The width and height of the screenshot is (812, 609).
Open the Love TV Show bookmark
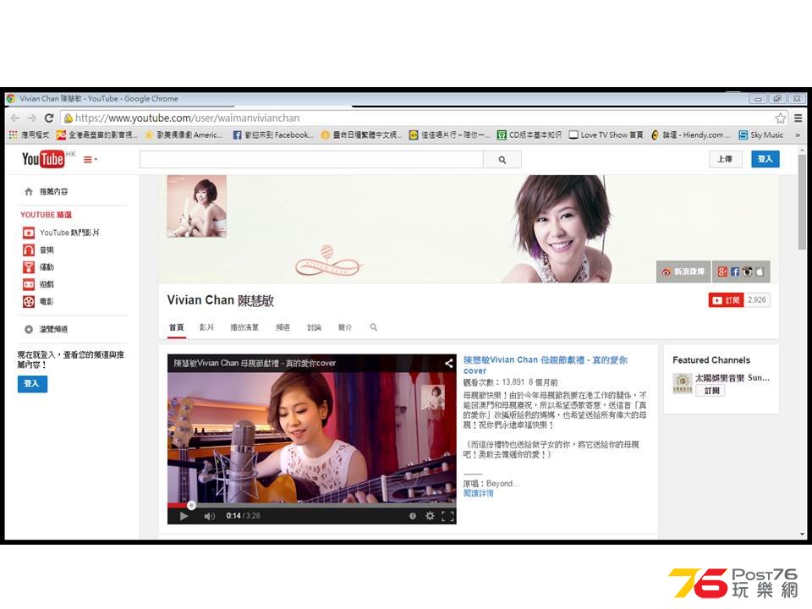click(606, 134)
